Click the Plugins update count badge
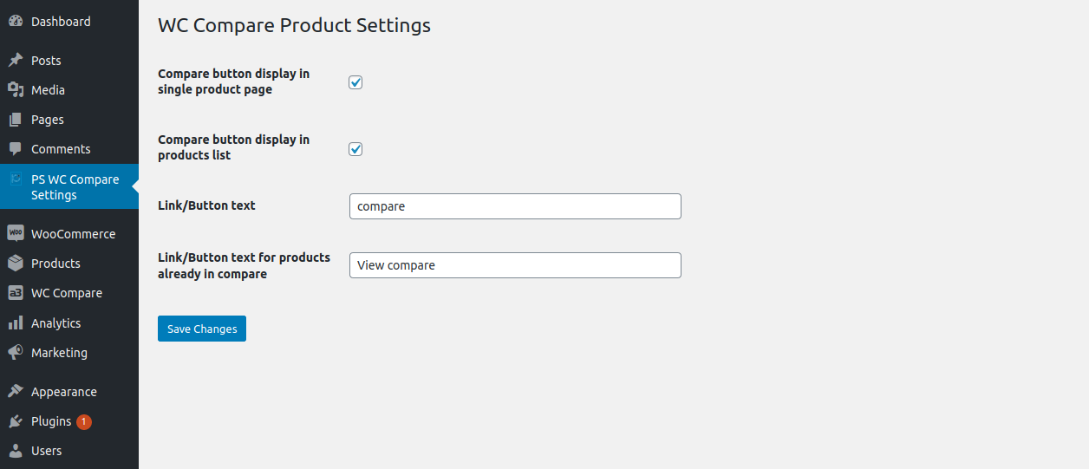This screenshot has width=1089, height=469. [84, 422]
